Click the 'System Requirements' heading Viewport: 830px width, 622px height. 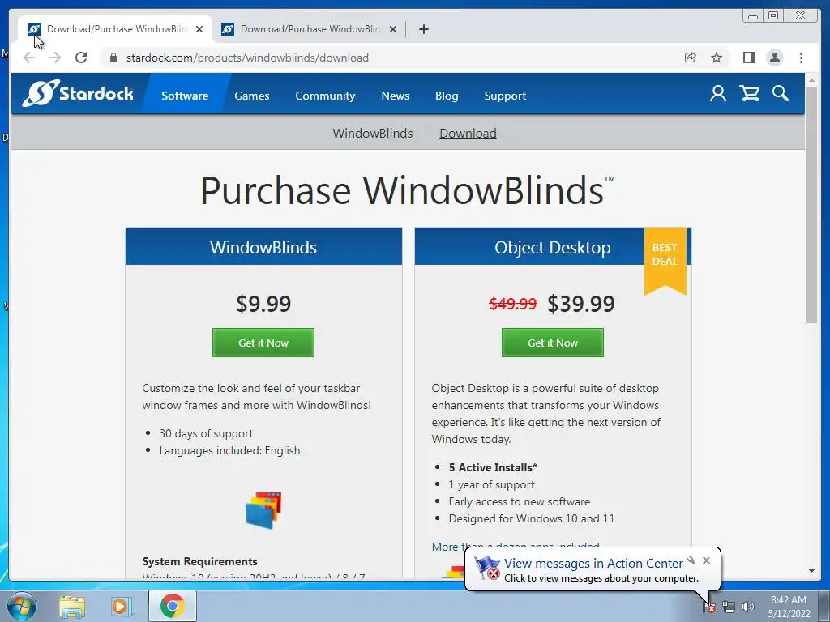199,561
